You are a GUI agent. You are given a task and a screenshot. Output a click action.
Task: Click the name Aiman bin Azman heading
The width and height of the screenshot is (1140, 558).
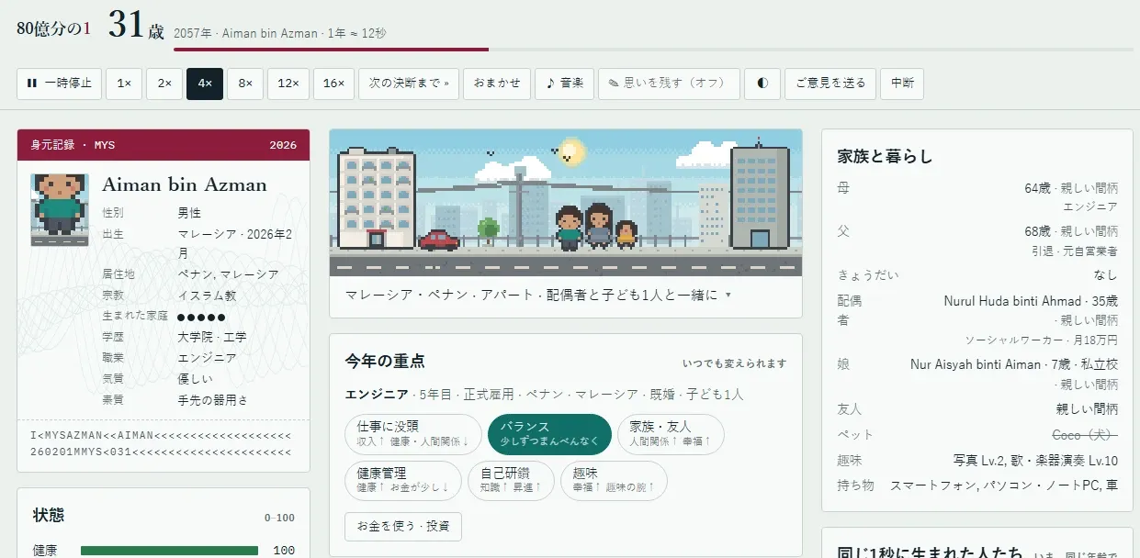click(x=185, y=184)
